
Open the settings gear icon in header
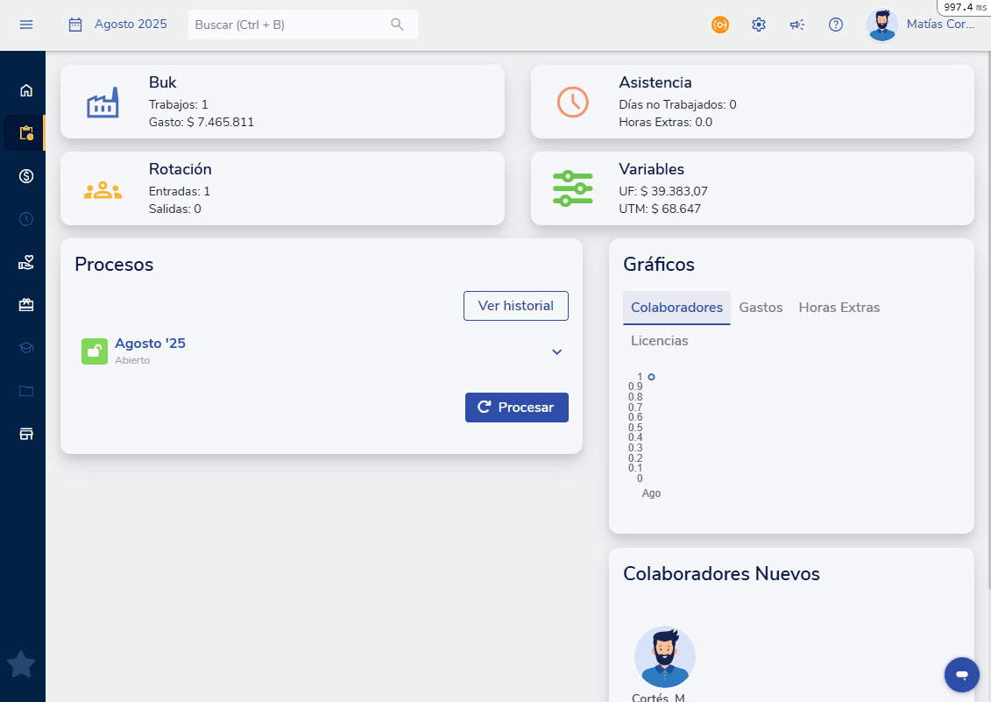pyautogui.click(x=759, y=25)
